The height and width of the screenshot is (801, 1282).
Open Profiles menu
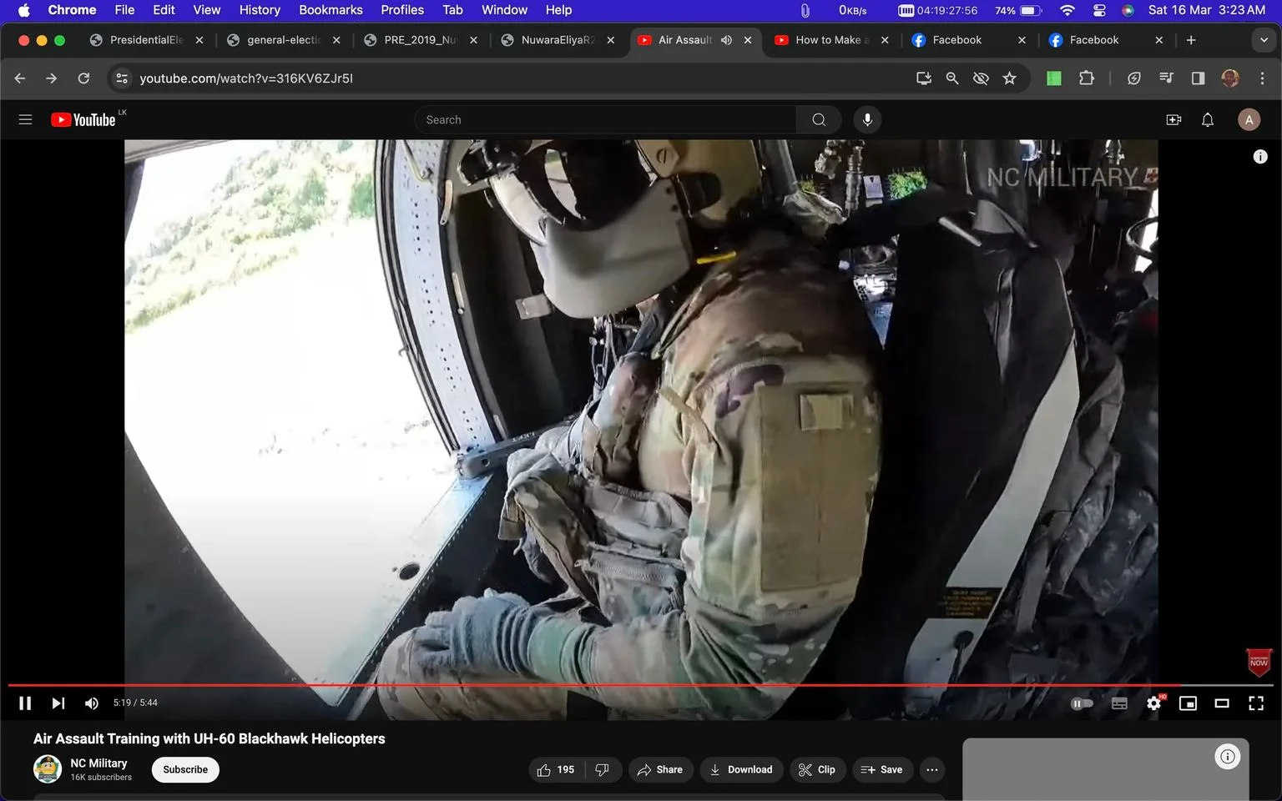pos(402,10)
